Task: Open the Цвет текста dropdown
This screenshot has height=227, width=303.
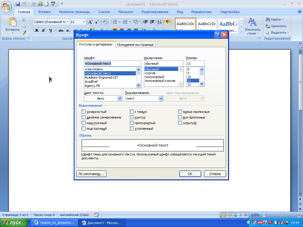Action: [120, 98]
